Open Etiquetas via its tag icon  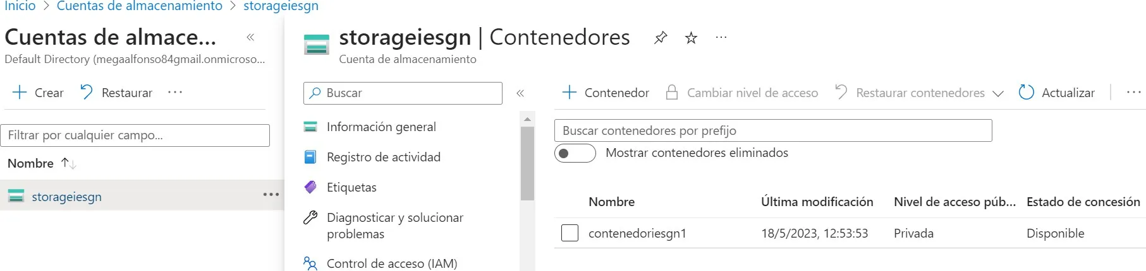[310, 187]
